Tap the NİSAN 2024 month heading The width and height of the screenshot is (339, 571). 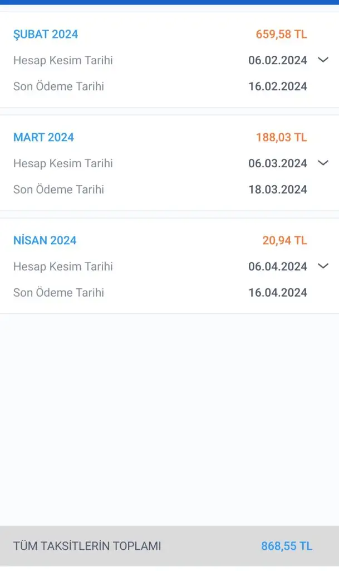[45, 241]
